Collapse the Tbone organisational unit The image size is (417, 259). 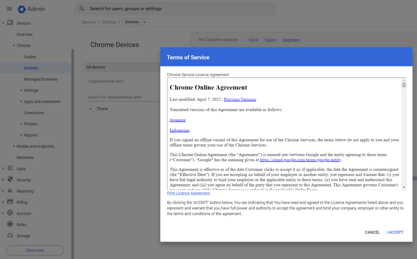pyautogui.click(x=90, y=109)
